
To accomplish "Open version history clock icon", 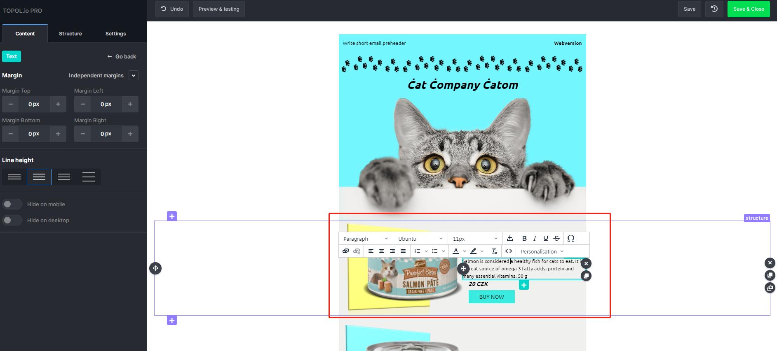I will pos(714,9).
